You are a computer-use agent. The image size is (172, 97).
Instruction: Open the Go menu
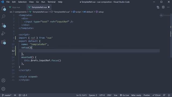pos(37,2)
